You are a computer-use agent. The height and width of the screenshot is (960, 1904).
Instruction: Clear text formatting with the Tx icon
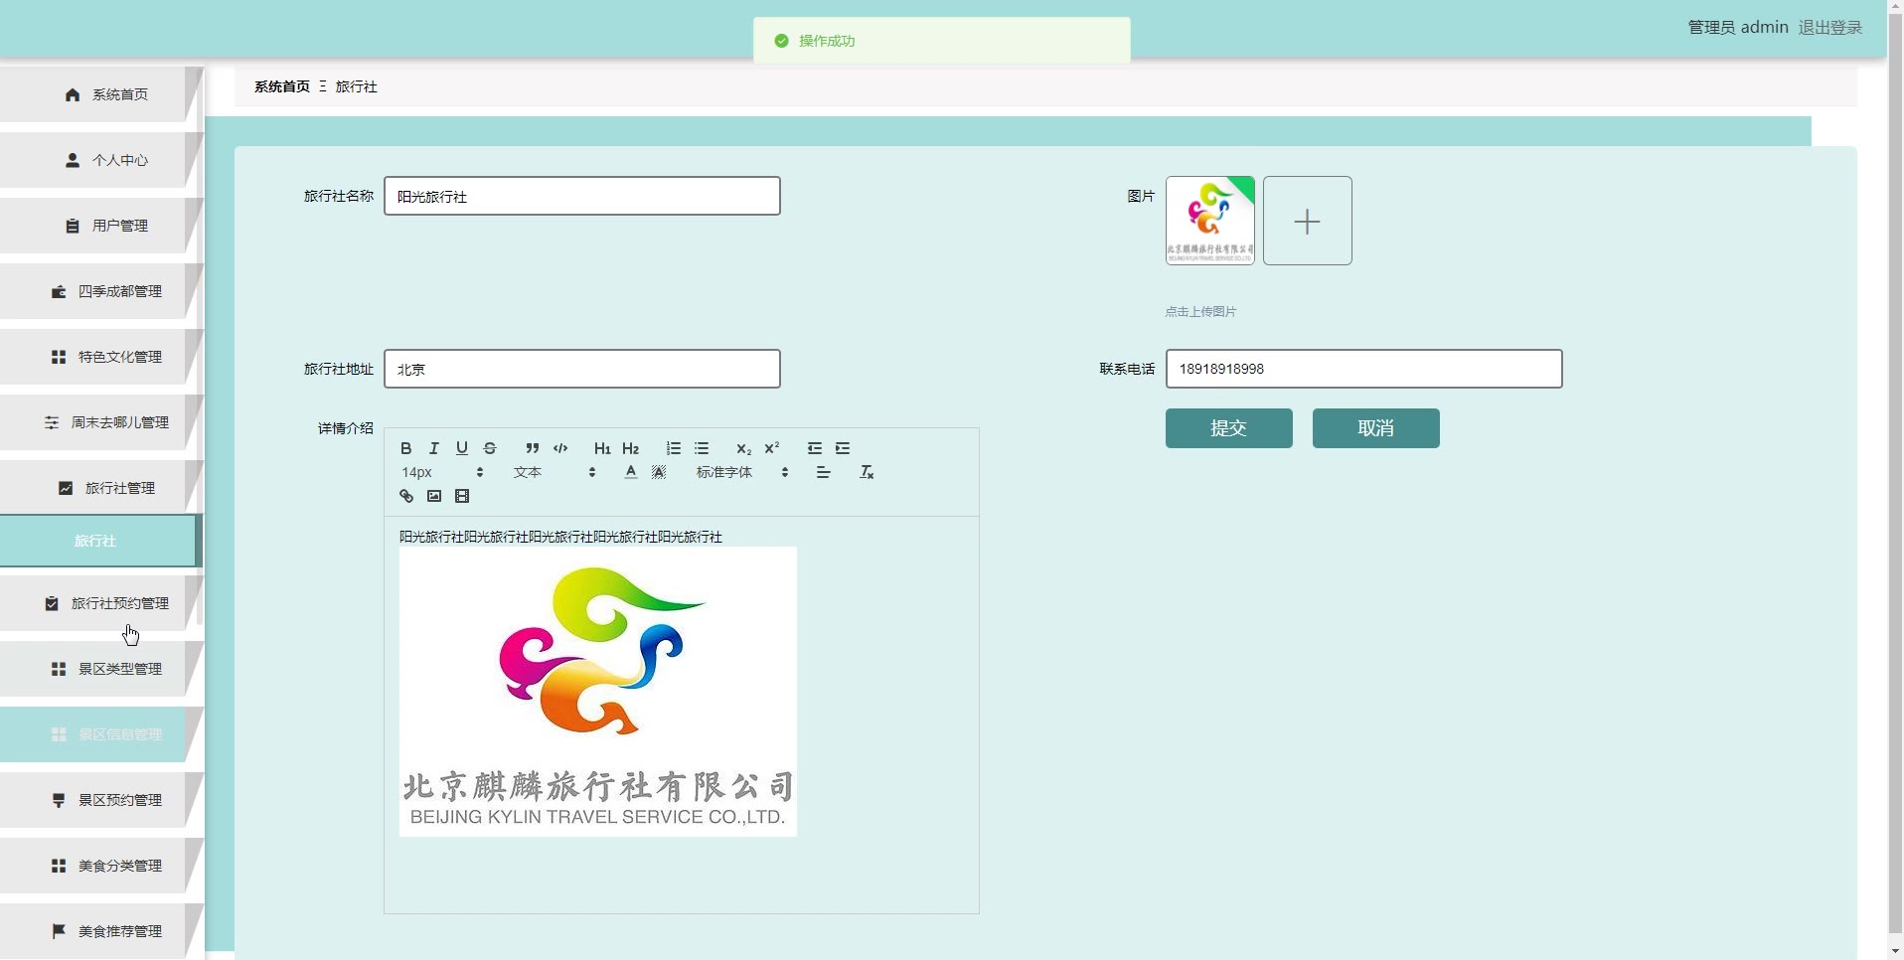click(867, 472)
